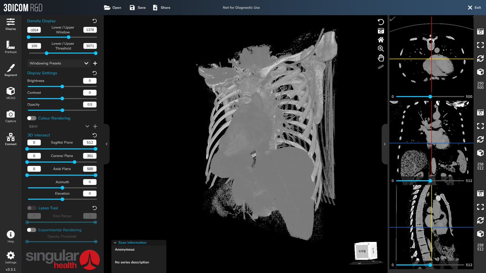The image size is (486, 273).
Task: Open the B&W colour map dropdown
Action: point(59,126)
